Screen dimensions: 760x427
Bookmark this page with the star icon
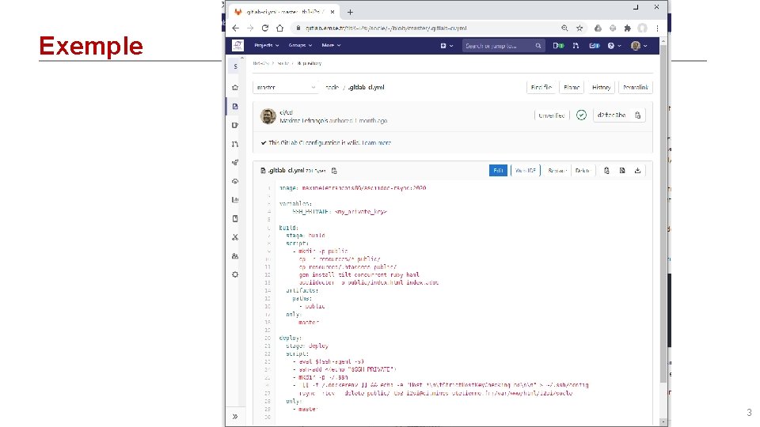(x=579, y=28)
